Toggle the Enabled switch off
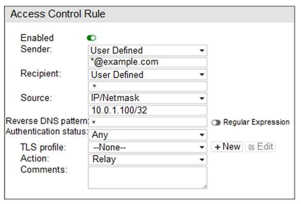This screenshot has height=204, width=301. point(92,38)
